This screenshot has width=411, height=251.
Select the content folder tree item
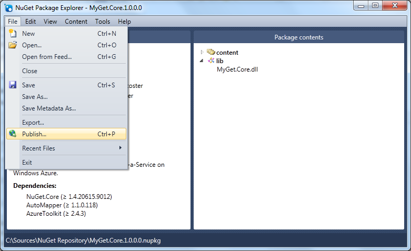pyautogui.click(x=227, y=53)
